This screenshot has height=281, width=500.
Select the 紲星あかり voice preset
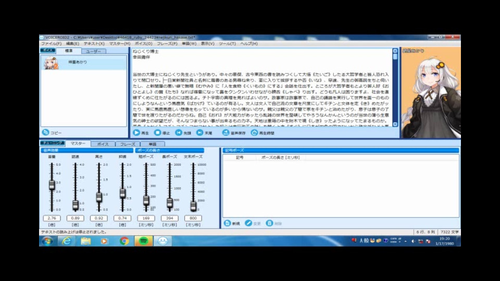pos(83,62)
